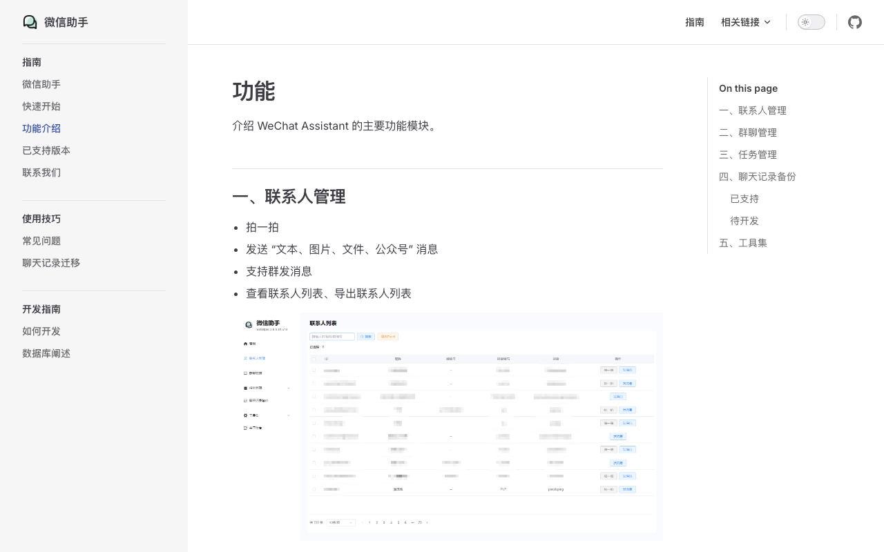Click the 联系人列表 screenshot image
884x552 pixels.
pyautogui.click(x=448, y=426)
